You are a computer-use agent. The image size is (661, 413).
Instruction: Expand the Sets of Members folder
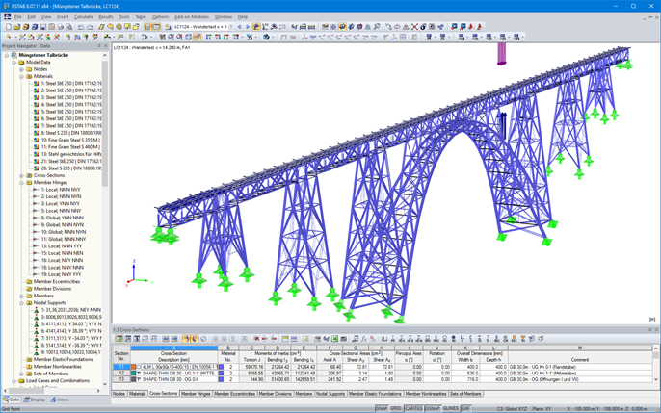point(21,374)
